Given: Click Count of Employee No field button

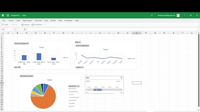Looking at the screenshot, I should point(21,43).
